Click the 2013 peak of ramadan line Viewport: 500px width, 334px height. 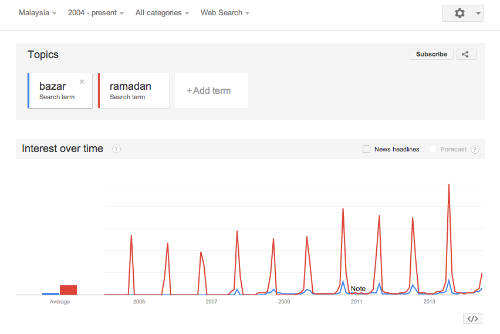[449, 185]
